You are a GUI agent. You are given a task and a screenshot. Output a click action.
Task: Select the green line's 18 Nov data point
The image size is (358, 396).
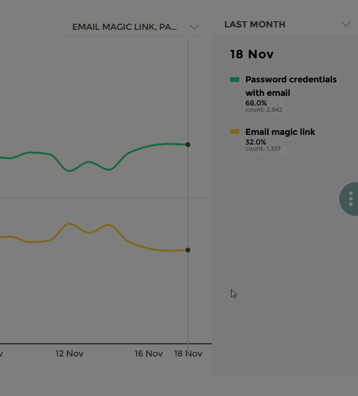point(188,145)
